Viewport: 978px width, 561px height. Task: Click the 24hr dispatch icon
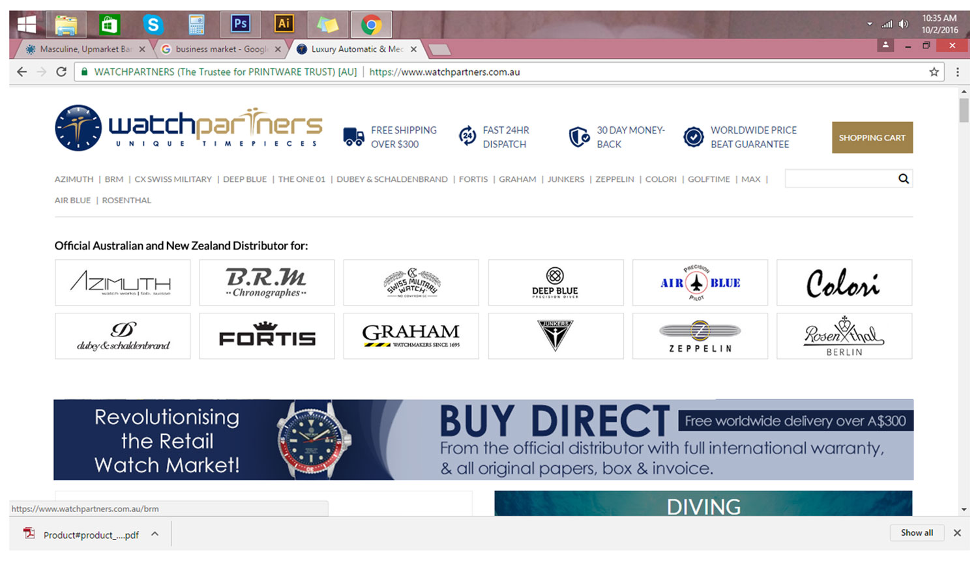coord(467,136)
